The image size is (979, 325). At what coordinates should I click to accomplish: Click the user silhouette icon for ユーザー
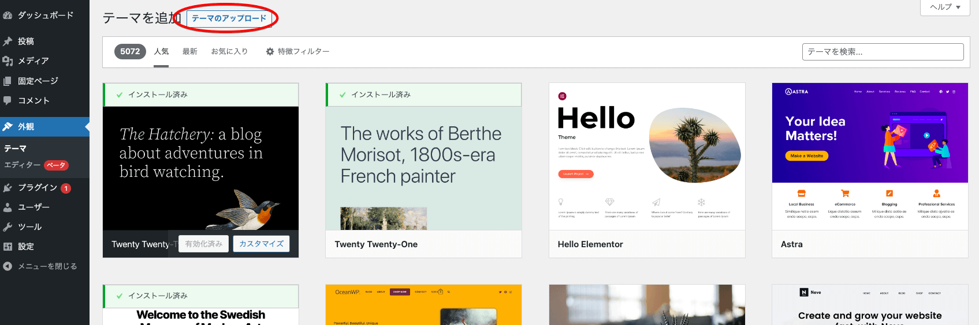8,207
